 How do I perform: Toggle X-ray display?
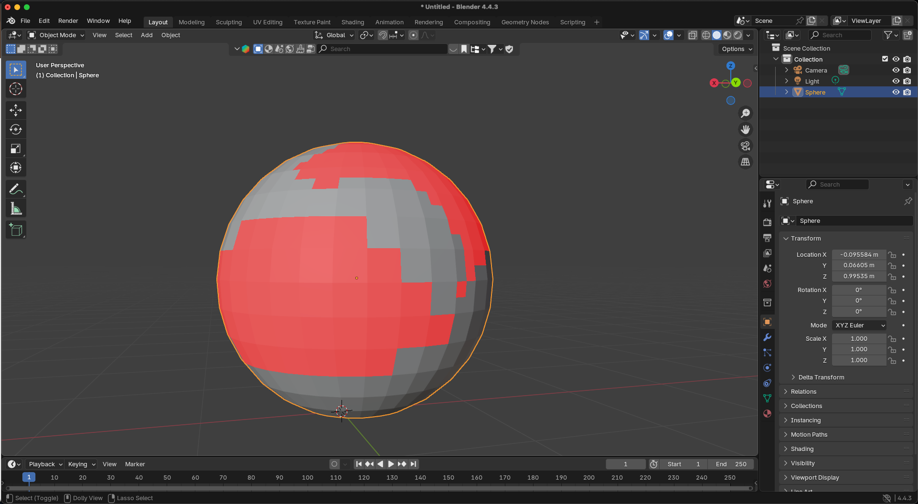tap(692, 35)
